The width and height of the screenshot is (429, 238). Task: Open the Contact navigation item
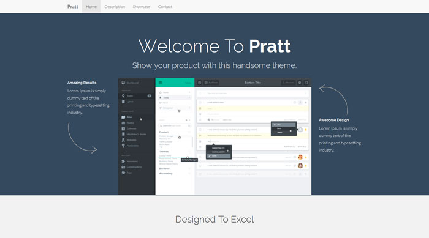[x=165, y=7]
